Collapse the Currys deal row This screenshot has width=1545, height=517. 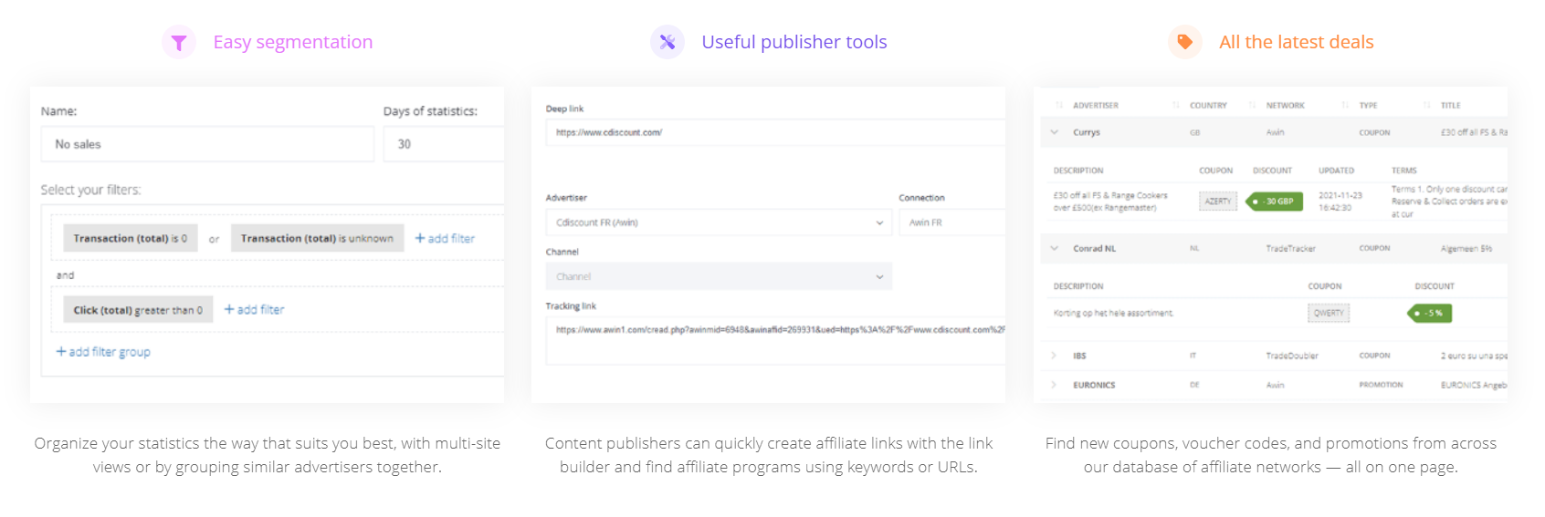pyautogui.click(x=1055, y=132)
